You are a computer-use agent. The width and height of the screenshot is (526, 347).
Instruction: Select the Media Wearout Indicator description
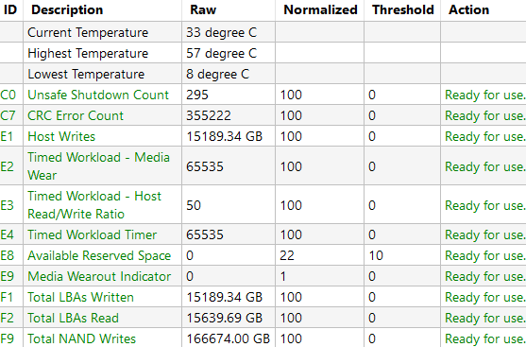click(99, 276)
